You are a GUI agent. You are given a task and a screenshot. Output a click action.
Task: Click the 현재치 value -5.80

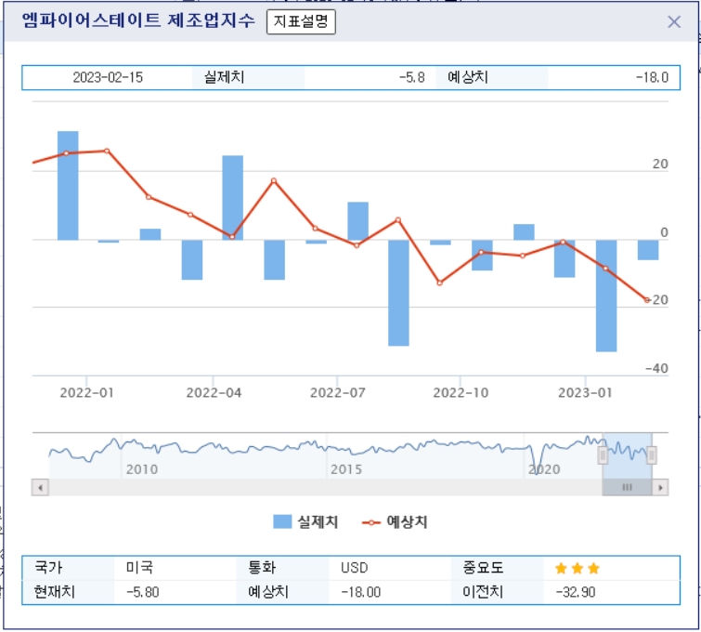[x=143, y=592]
